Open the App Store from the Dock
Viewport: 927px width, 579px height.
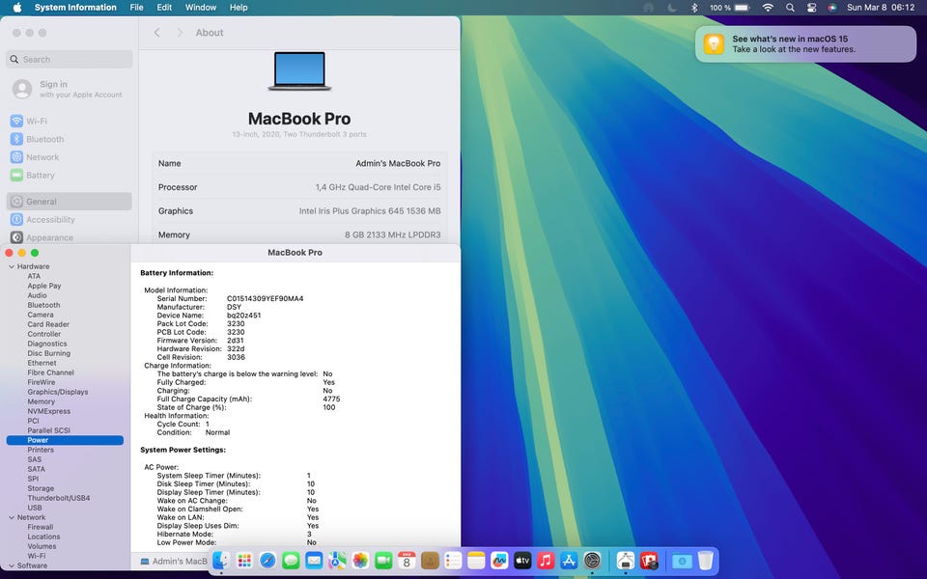pos(569,561)
